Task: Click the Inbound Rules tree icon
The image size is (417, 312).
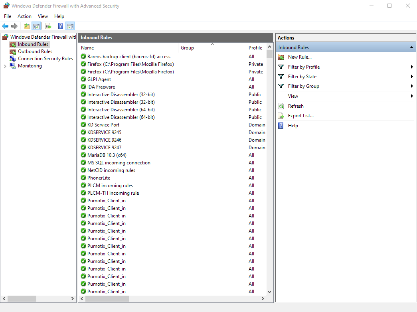Action: point(13,44)
